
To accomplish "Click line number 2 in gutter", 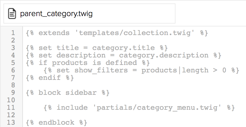I will pos(13,41).
